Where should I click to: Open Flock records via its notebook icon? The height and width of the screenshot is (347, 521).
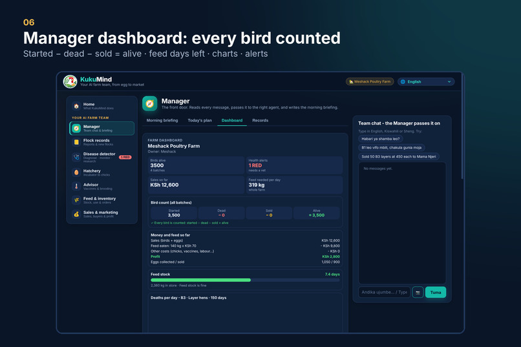[76, 142]
